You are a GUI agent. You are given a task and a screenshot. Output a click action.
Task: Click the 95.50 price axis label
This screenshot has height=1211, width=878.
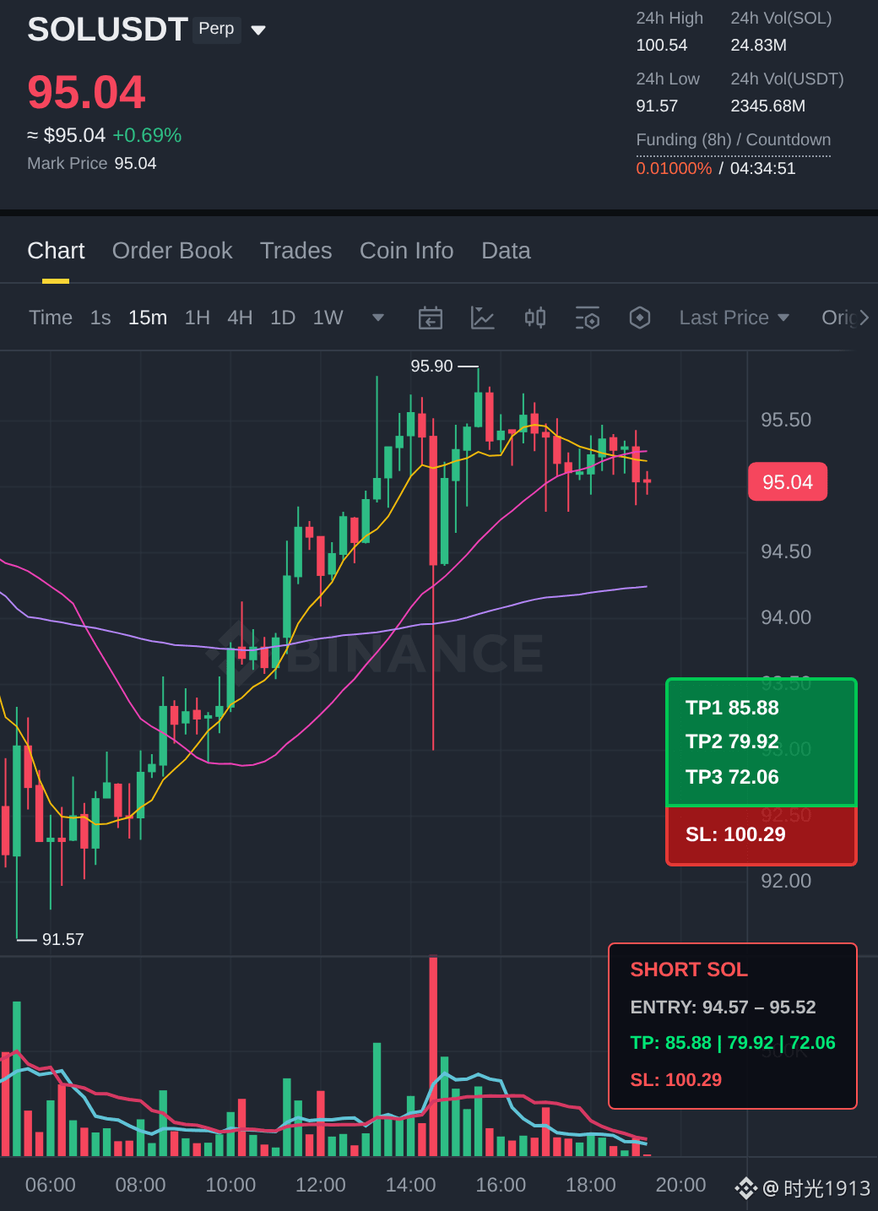coord(786,420)
